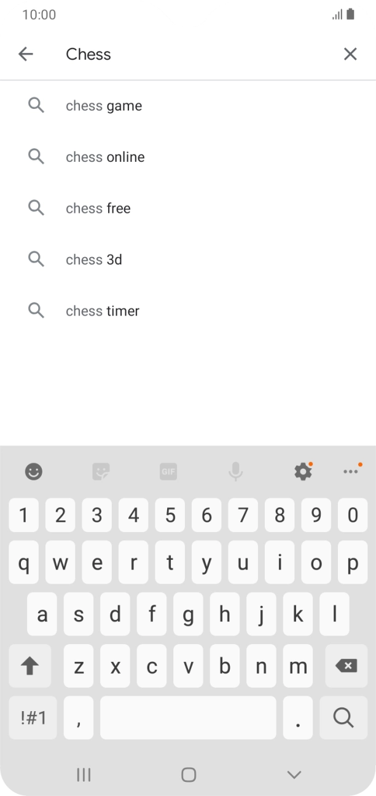Switch to the symbols keyboard with !#1

click(33, 717)
